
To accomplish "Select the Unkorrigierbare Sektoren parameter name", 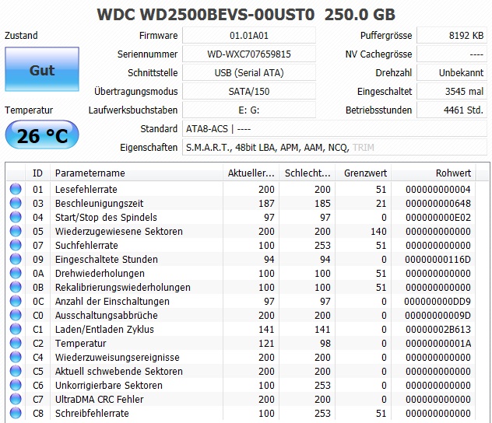I will point(109,385).
